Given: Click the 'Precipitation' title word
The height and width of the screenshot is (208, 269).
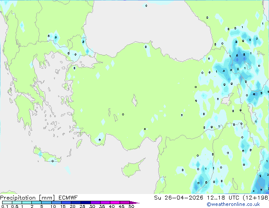Looking at the screenshot, I should (18, 198).
